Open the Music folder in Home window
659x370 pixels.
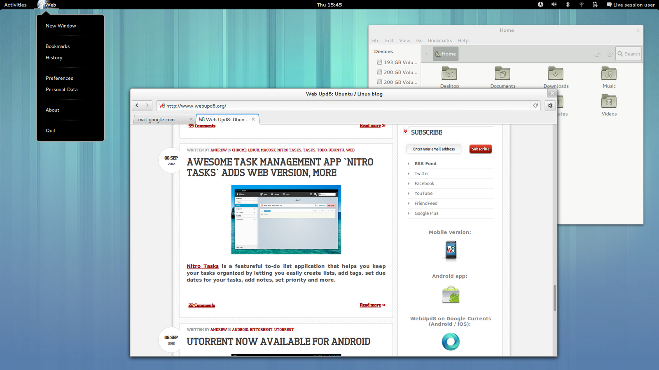coord(609,77)
